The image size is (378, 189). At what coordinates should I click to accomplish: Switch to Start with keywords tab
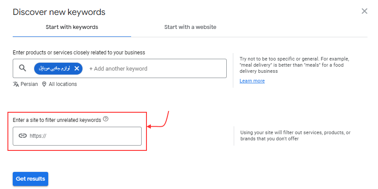point(72,27)
